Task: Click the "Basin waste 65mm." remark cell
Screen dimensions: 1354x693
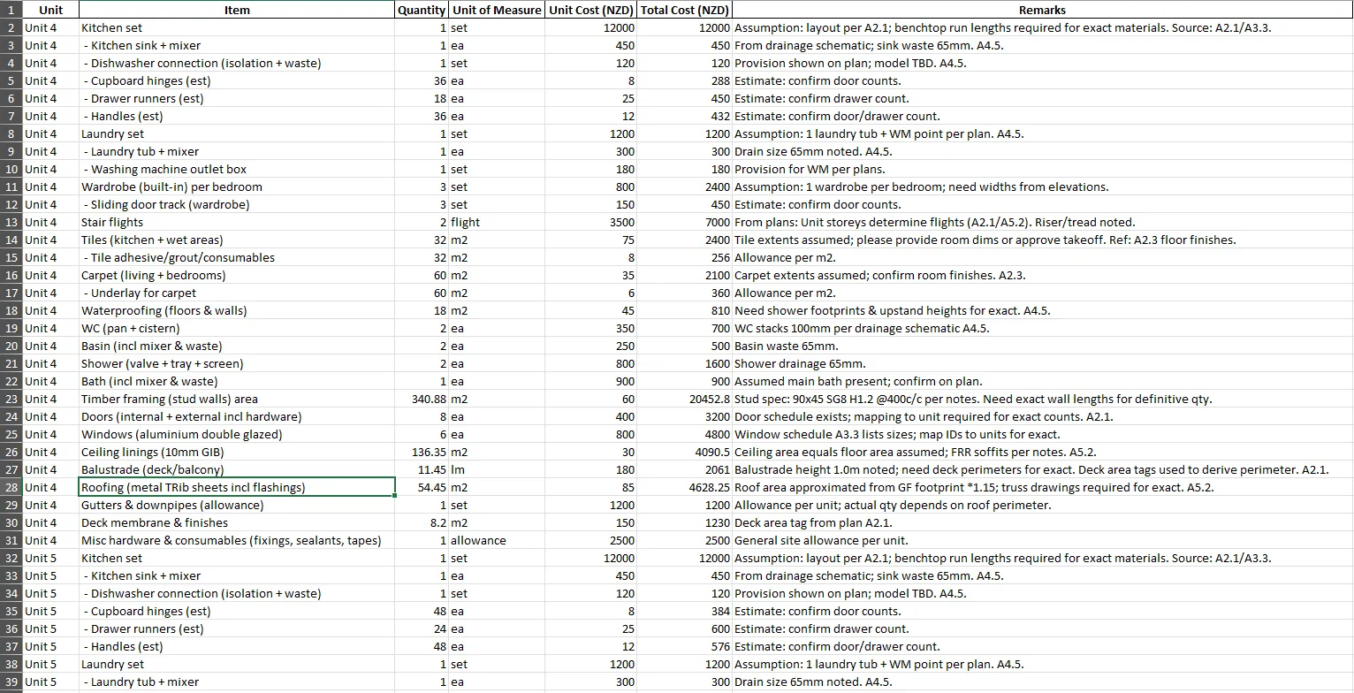Action: tap(1042, 346)
